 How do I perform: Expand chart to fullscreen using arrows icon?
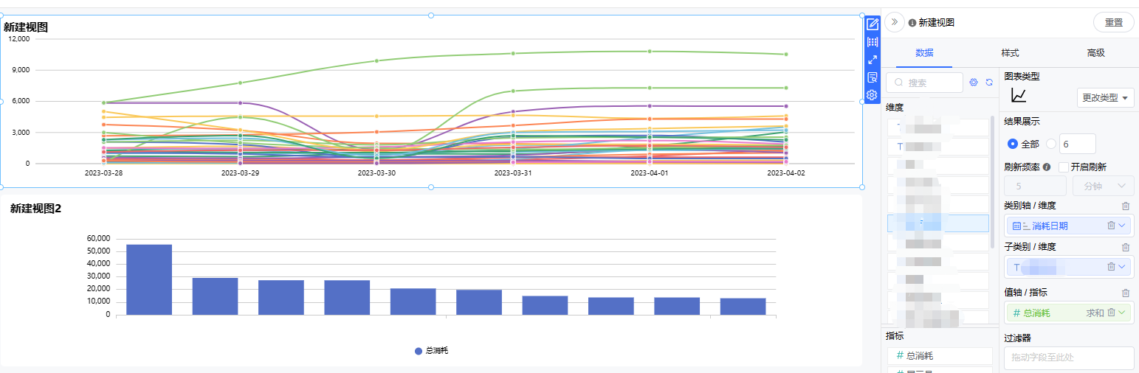[873, 60]
